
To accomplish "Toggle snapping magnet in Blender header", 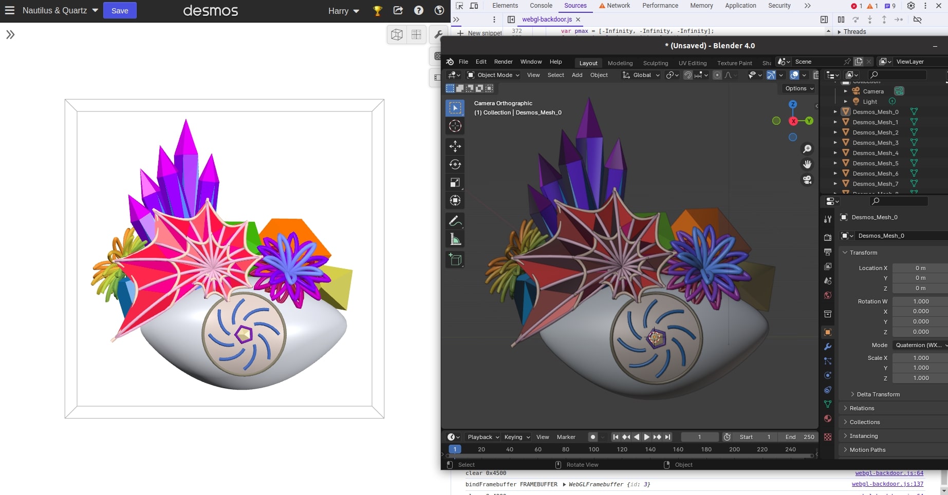I will pyautogui.click(x=688, y=75).
